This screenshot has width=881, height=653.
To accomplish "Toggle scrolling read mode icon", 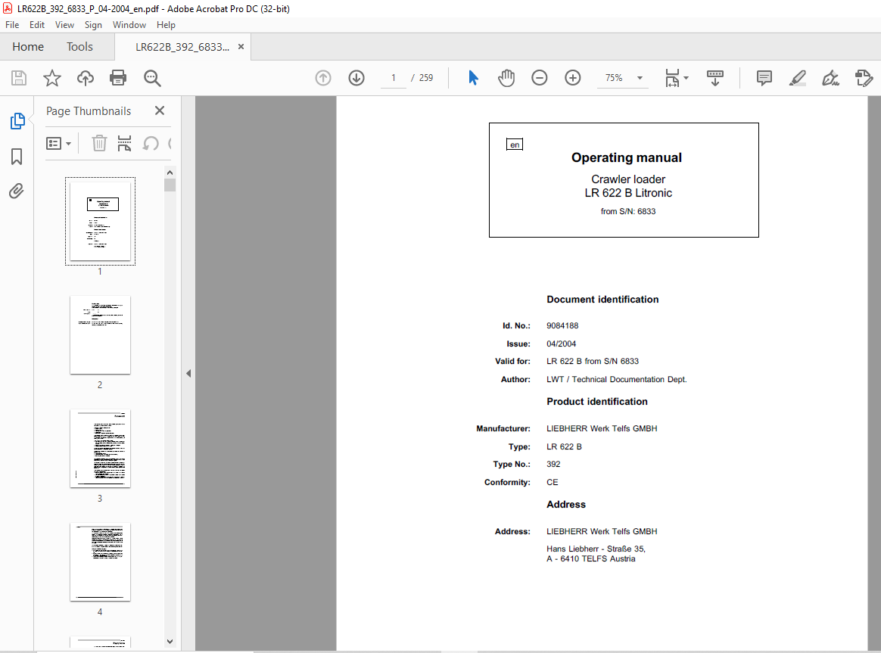I will pos(714,78).
